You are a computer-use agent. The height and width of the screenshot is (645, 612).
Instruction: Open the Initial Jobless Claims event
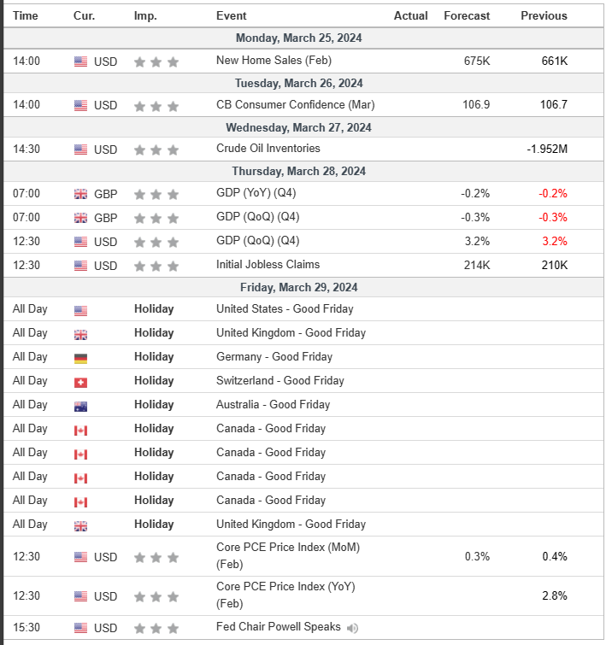268,265
